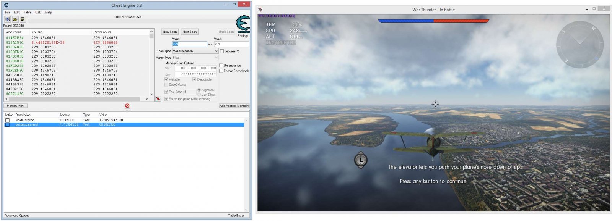Image resolution: width=612 pixels, height=221 pixels.
Task: Click the Description column header in address list
Action: tap(23, 115)
